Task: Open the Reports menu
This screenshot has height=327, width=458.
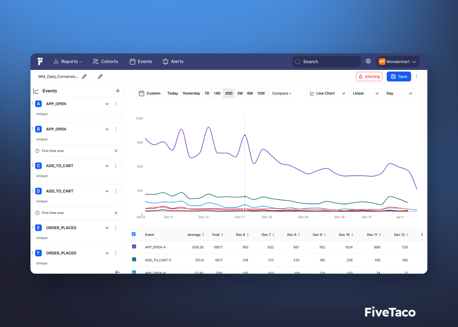Action: coord(68,62)
